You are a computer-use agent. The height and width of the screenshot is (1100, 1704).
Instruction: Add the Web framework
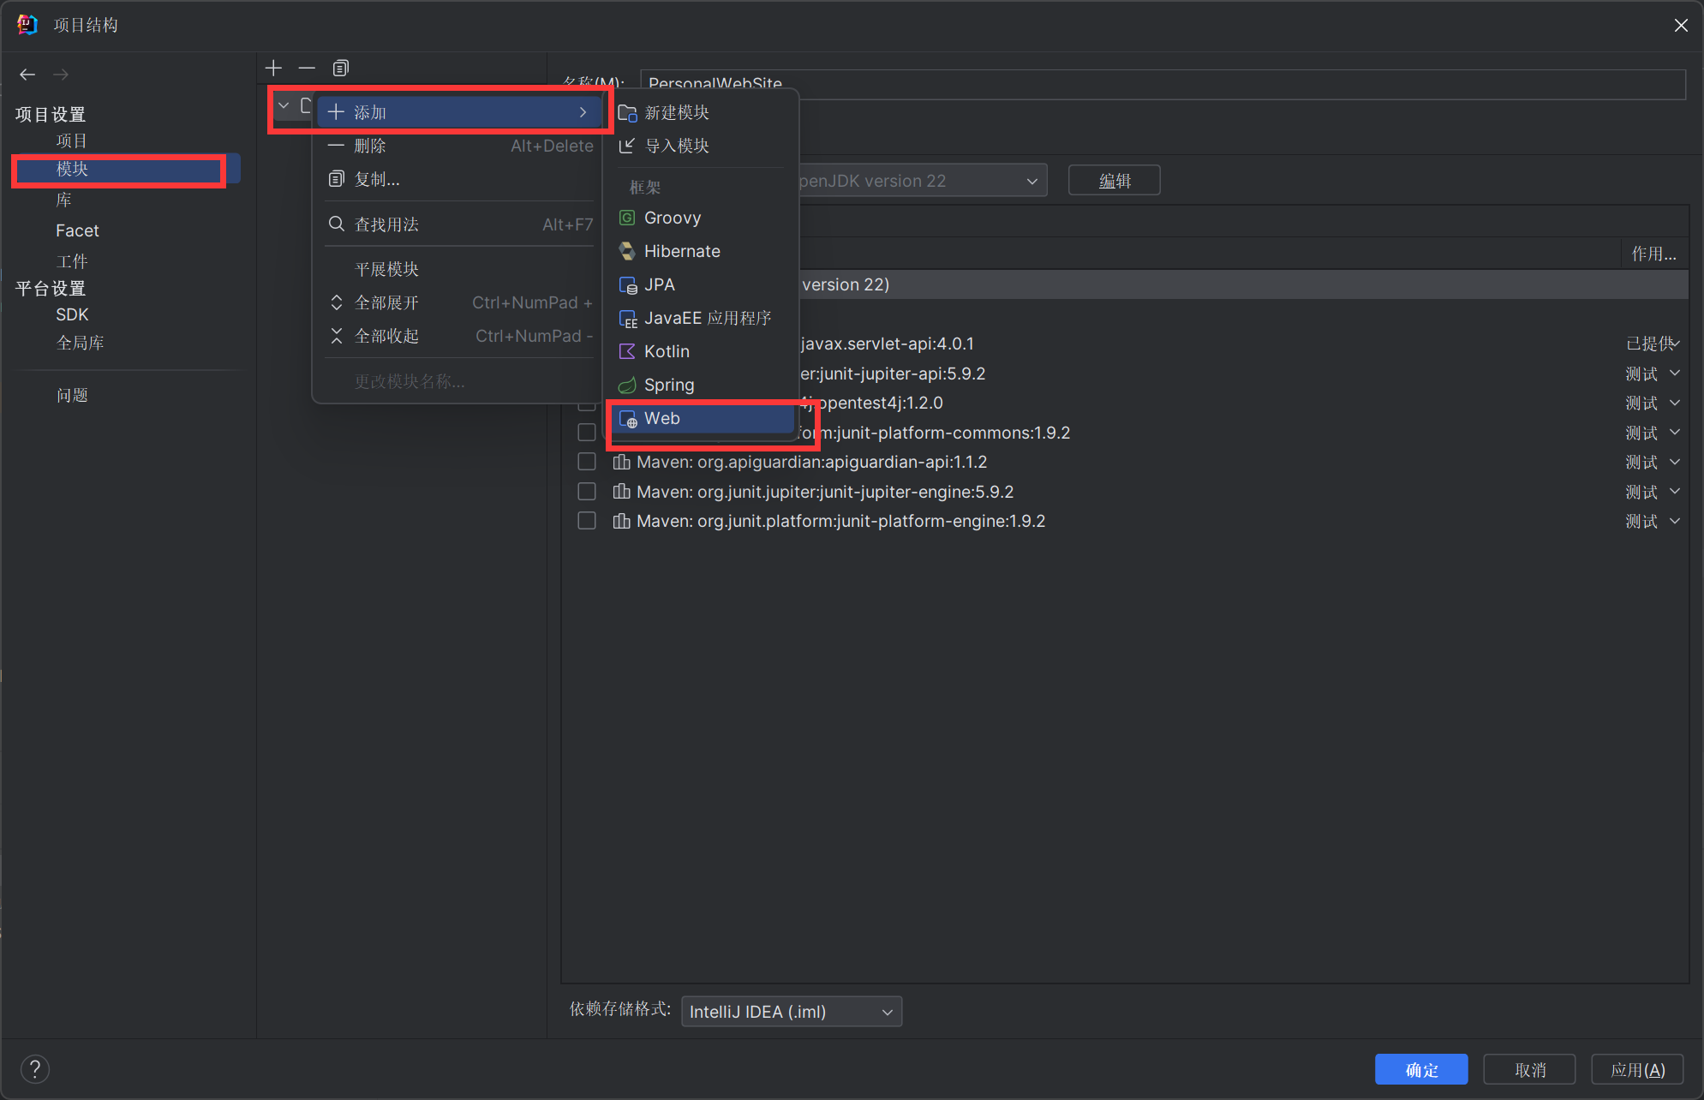[x=701, y=418]
